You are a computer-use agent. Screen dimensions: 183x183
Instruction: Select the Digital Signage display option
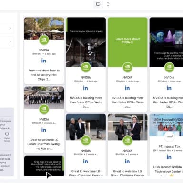[7, 137]
